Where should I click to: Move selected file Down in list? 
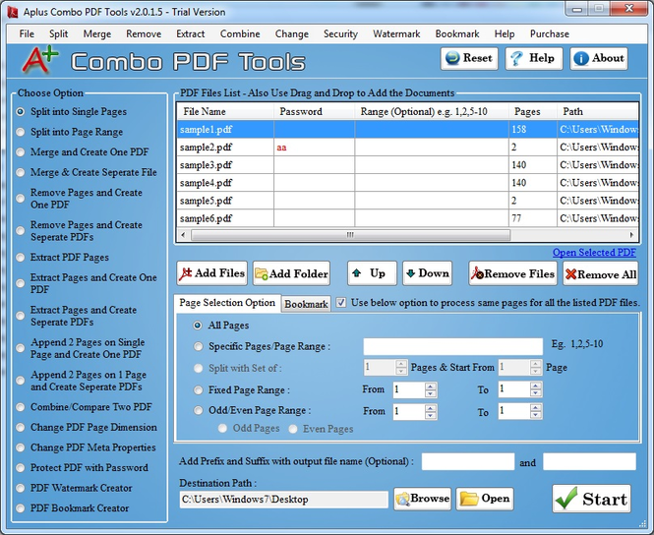coord(427,273)
